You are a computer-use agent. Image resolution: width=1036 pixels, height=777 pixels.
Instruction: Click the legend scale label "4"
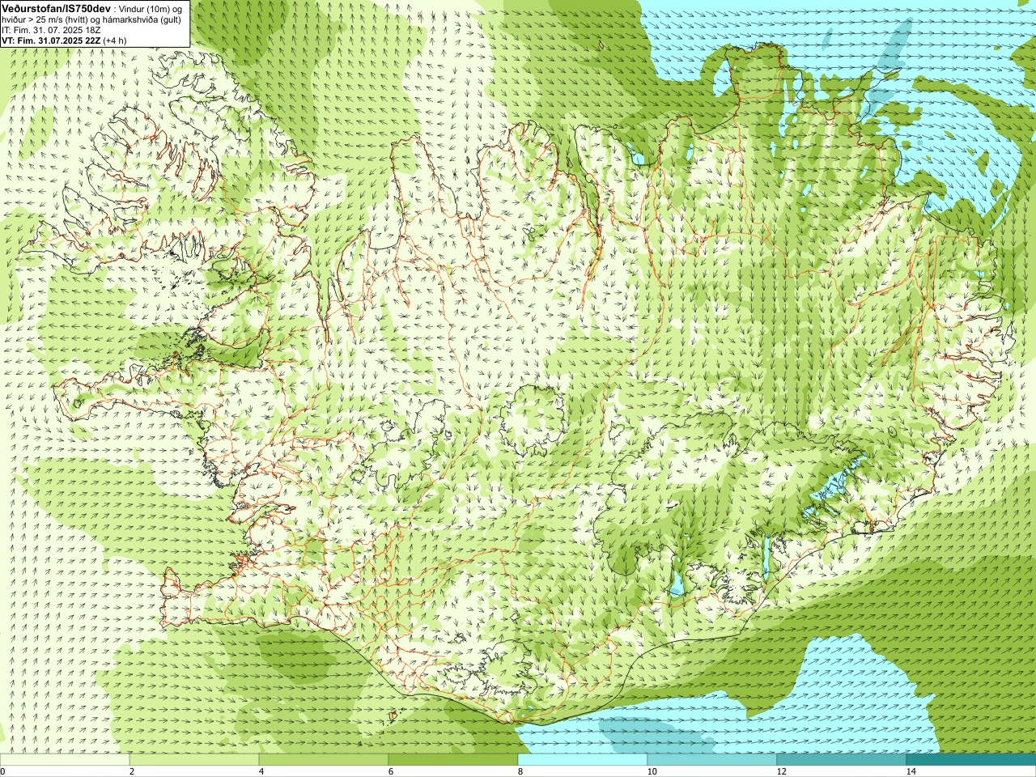tap(261, 771)
